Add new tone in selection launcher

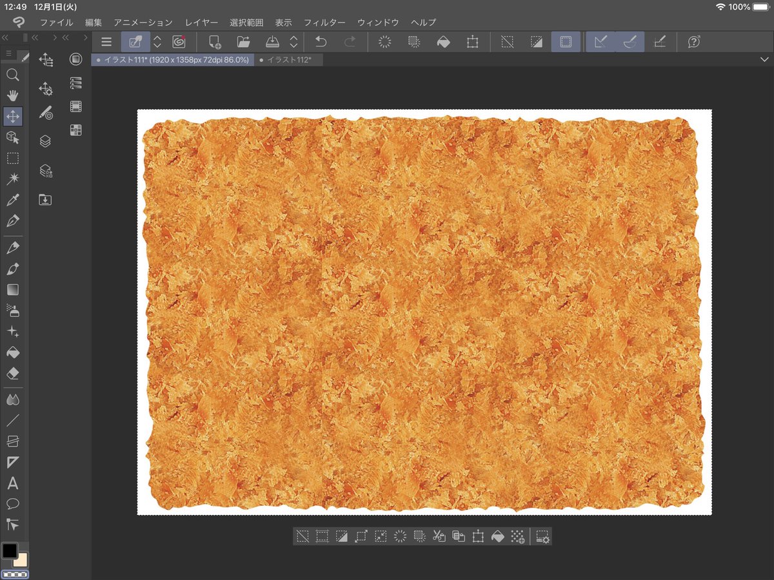tap(517, 536)
